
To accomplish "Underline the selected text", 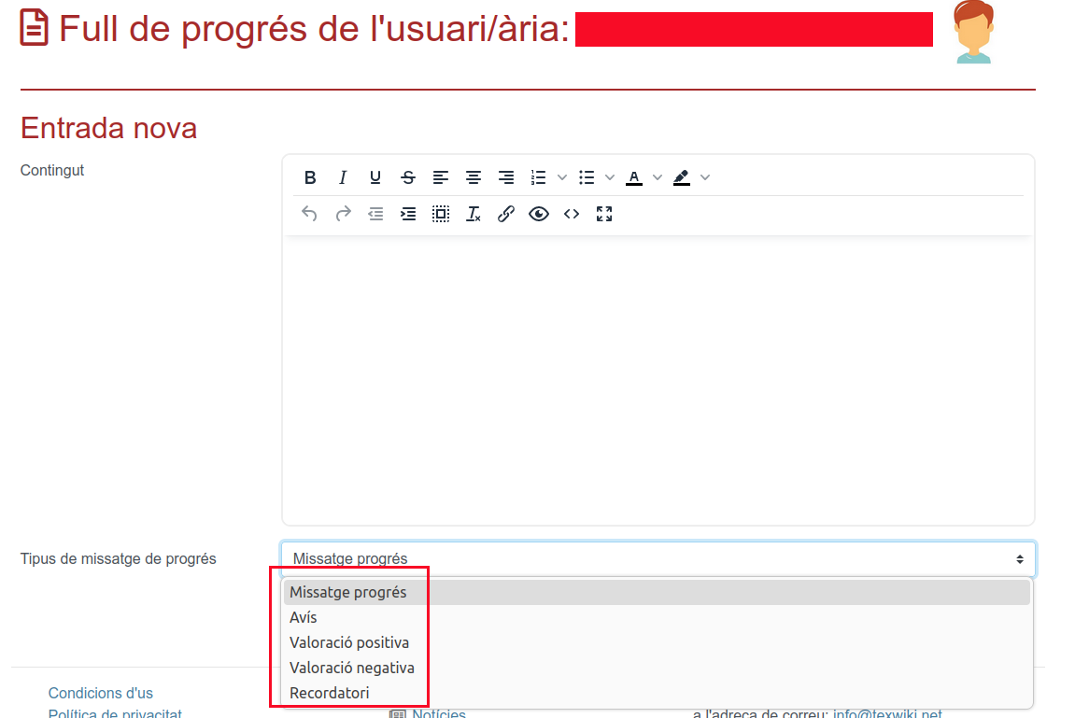I will coord(375,177).
